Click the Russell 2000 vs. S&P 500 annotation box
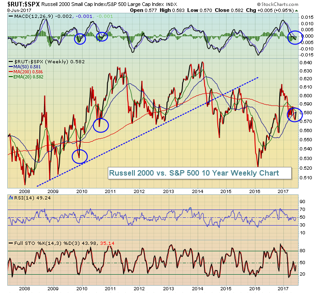The height and width of the screenshot is (293, 321). (199, 173)
